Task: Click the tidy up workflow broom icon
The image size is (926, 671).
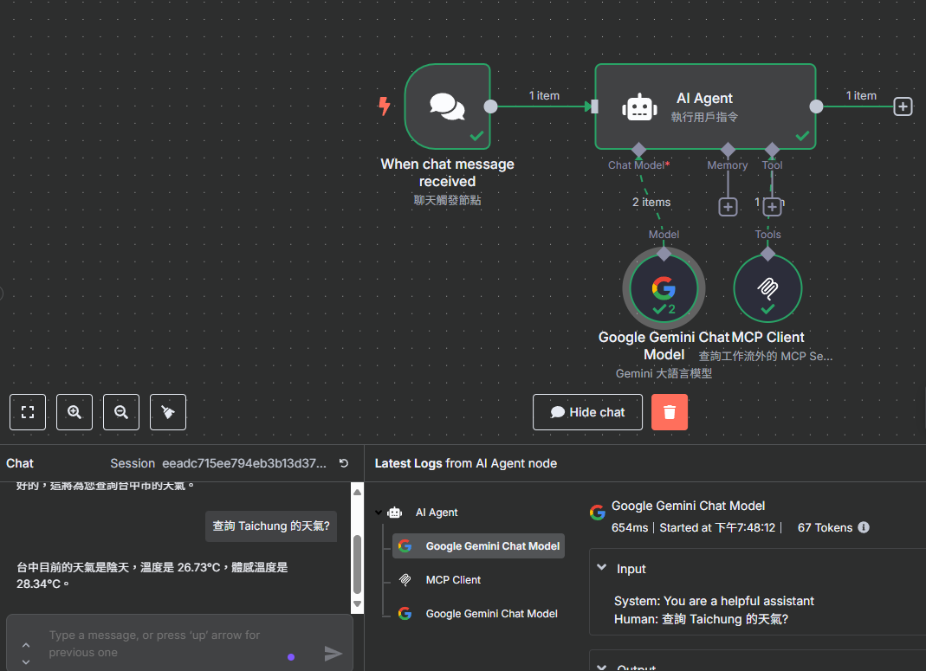Action: tap(168, 412)
